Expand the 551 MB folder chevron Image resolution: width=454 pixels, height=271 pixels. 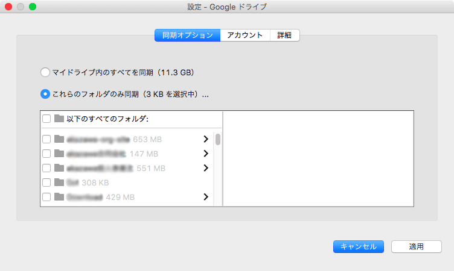[x=206, y=168]
